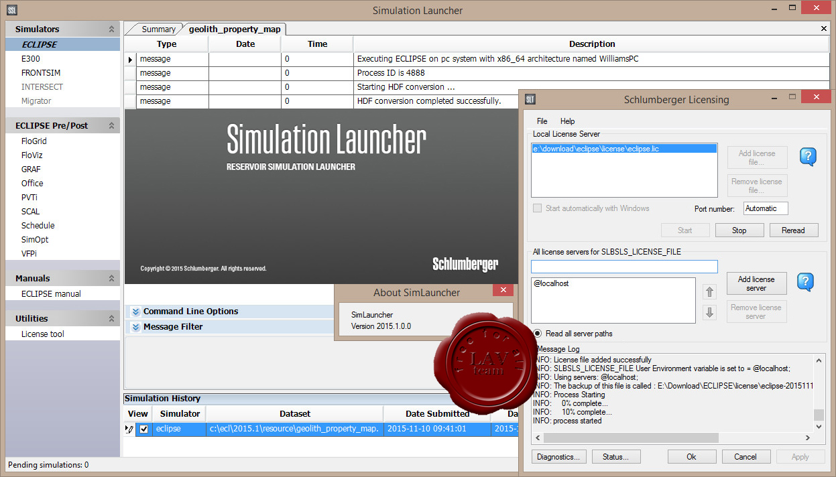Launch SCAL from the Pre/Post list

point(31,212)
